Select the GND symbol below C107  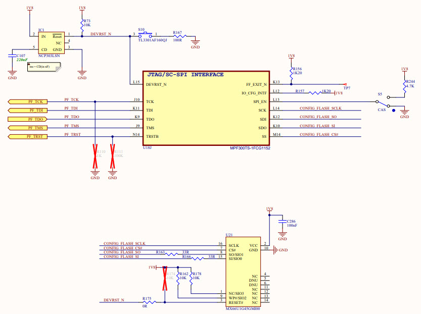[12, 74]
